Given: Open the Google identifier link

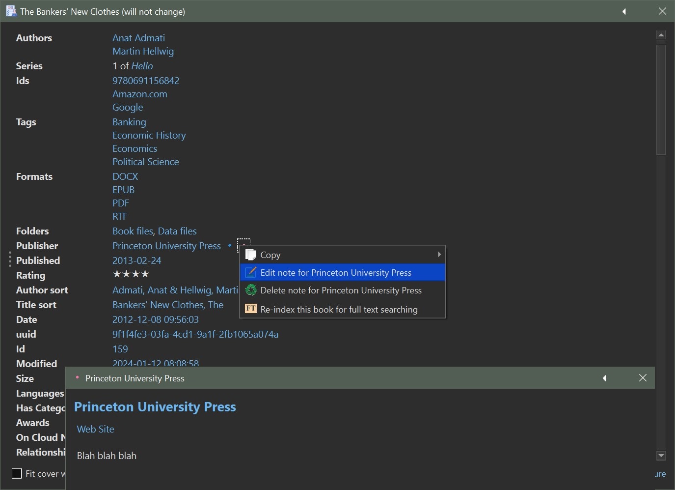Looking at the screenshot, I should point(128,107).
